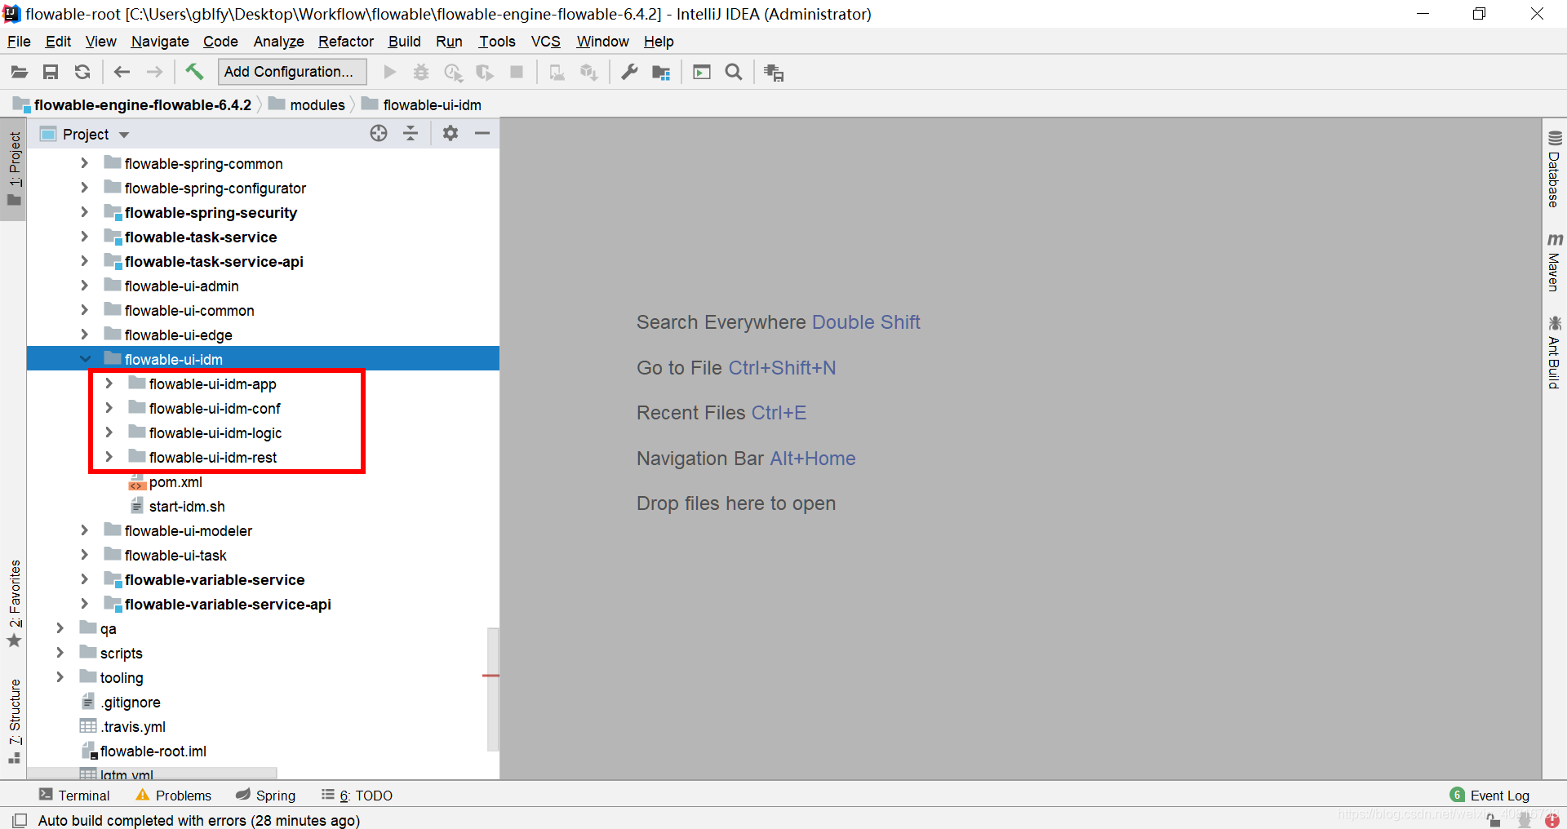Click the Open folder toolbar icon

pyautogui.click(x=20, y=73)
